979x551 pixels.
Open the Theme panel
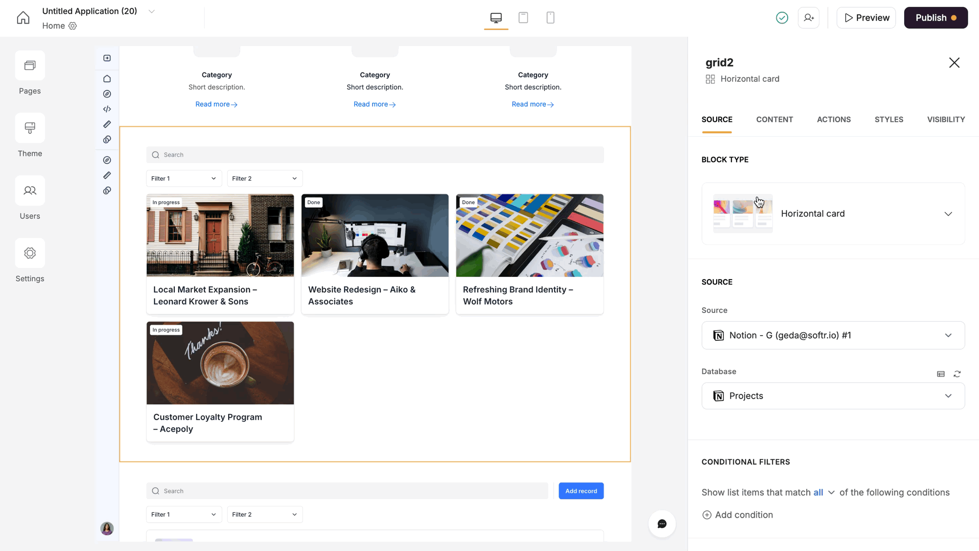click(x=30, y=128)
